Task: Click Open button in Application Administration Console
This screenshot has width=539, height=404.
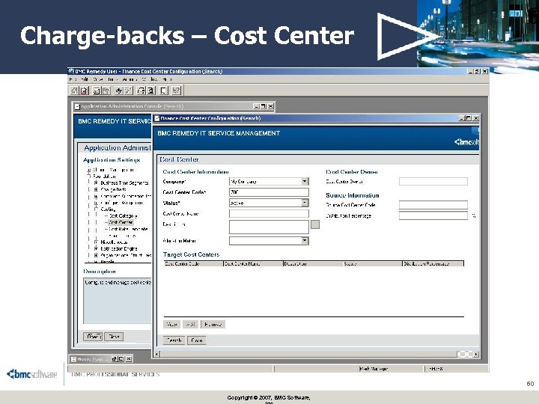Action: tap(93, 337)
